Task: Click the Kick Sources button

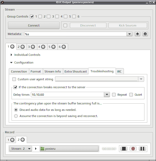Action: [x=128, y=25]
